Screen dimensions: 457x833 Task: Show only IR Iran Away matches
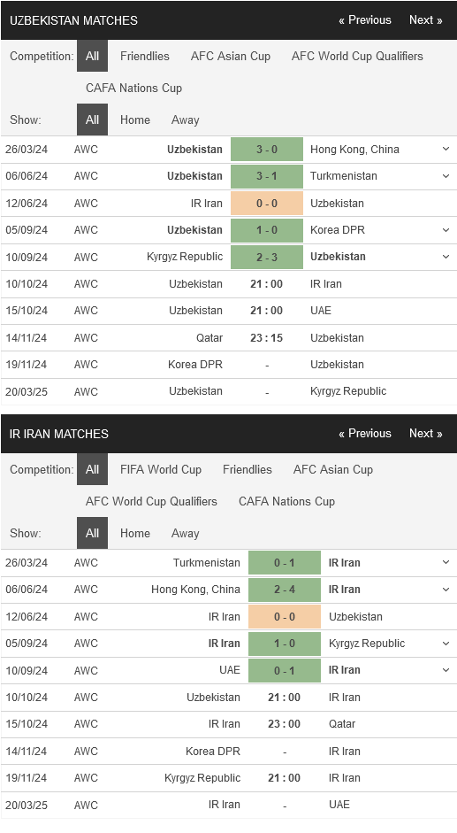pyautogui.click(x=186, y=533)
